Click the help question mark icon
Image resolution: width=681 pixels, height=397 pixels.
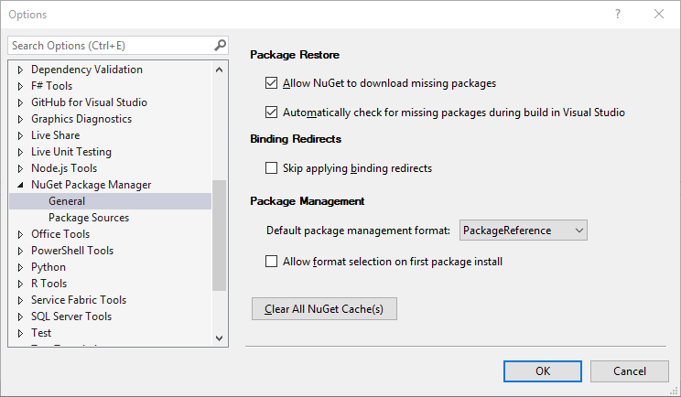(617, 14)
